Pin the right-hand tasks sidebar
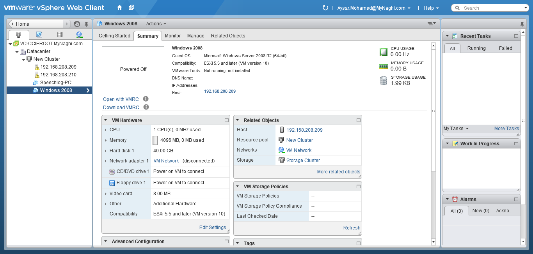 pyautogui.click(x=522, y=24)
